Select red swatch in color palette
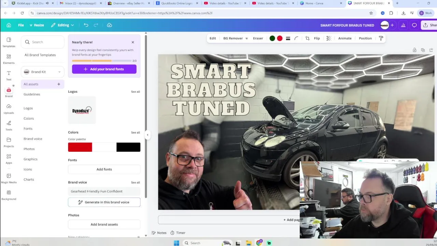Image resolution: width=437 pixels, height=246 pixels. [80, 147]
